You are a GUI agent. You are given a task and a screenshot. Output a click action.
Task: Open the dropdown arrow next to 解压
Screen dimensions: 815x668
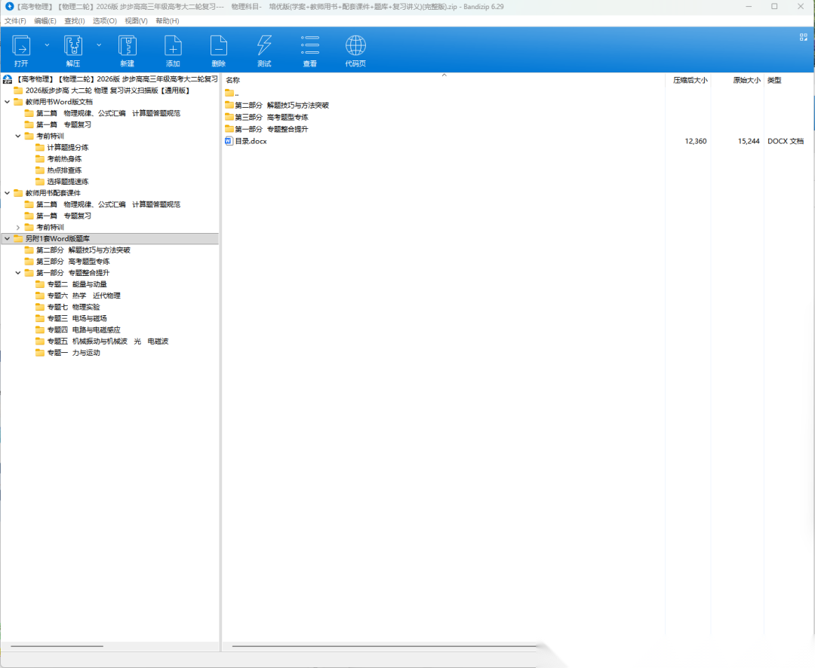pos(98,45)
